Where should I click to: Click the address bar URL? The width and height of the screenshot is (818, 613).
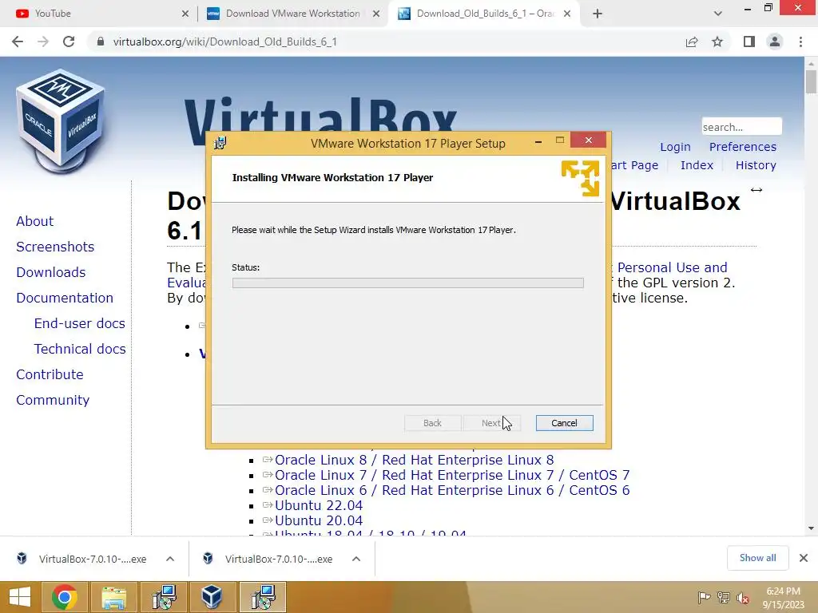click(224, 42)
